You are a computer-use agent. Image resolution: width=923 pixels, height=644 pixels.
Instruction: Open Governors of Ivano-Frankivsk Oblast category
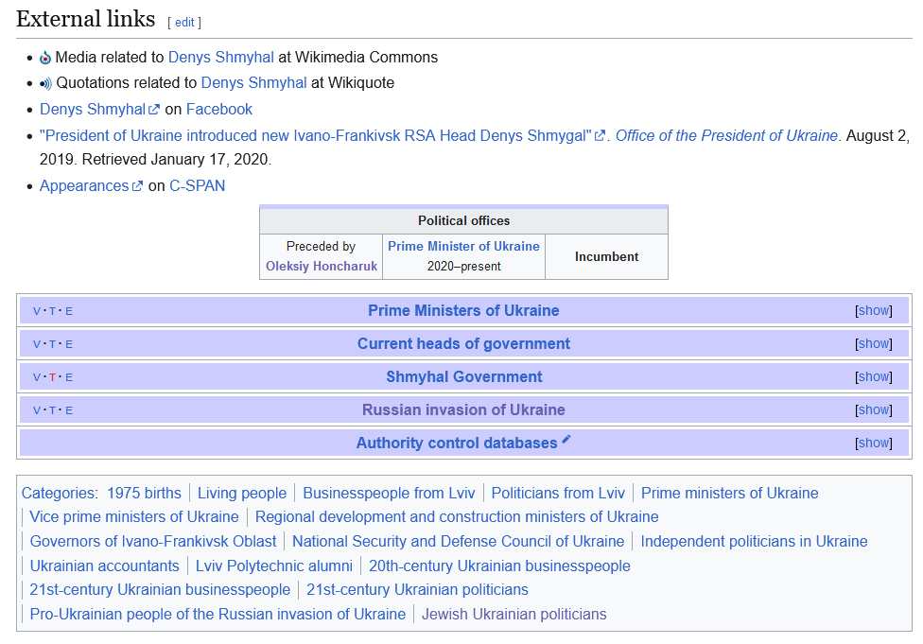[x=153, y=541]
